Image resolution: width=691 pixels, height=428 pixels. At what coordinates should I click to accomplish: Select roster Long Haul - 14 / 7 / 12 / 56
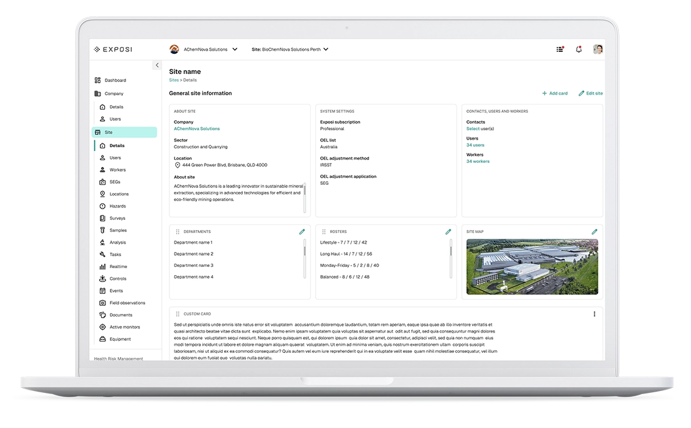tap(346, 254)
